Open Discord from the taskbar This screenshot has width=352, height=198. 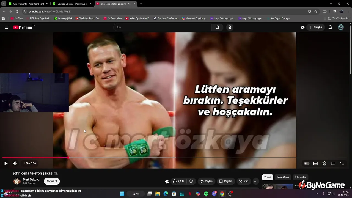[214, 194]
